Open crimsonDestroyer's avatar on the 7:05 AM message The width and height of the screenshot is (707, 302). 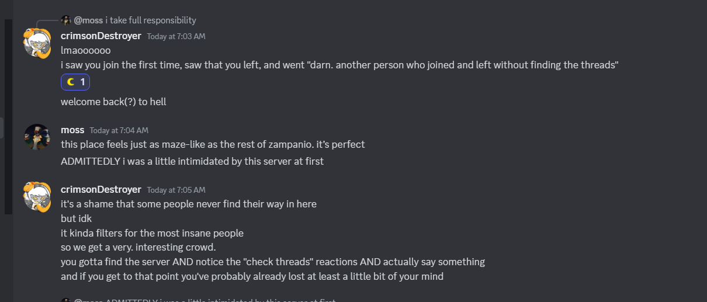click(37, 196)
